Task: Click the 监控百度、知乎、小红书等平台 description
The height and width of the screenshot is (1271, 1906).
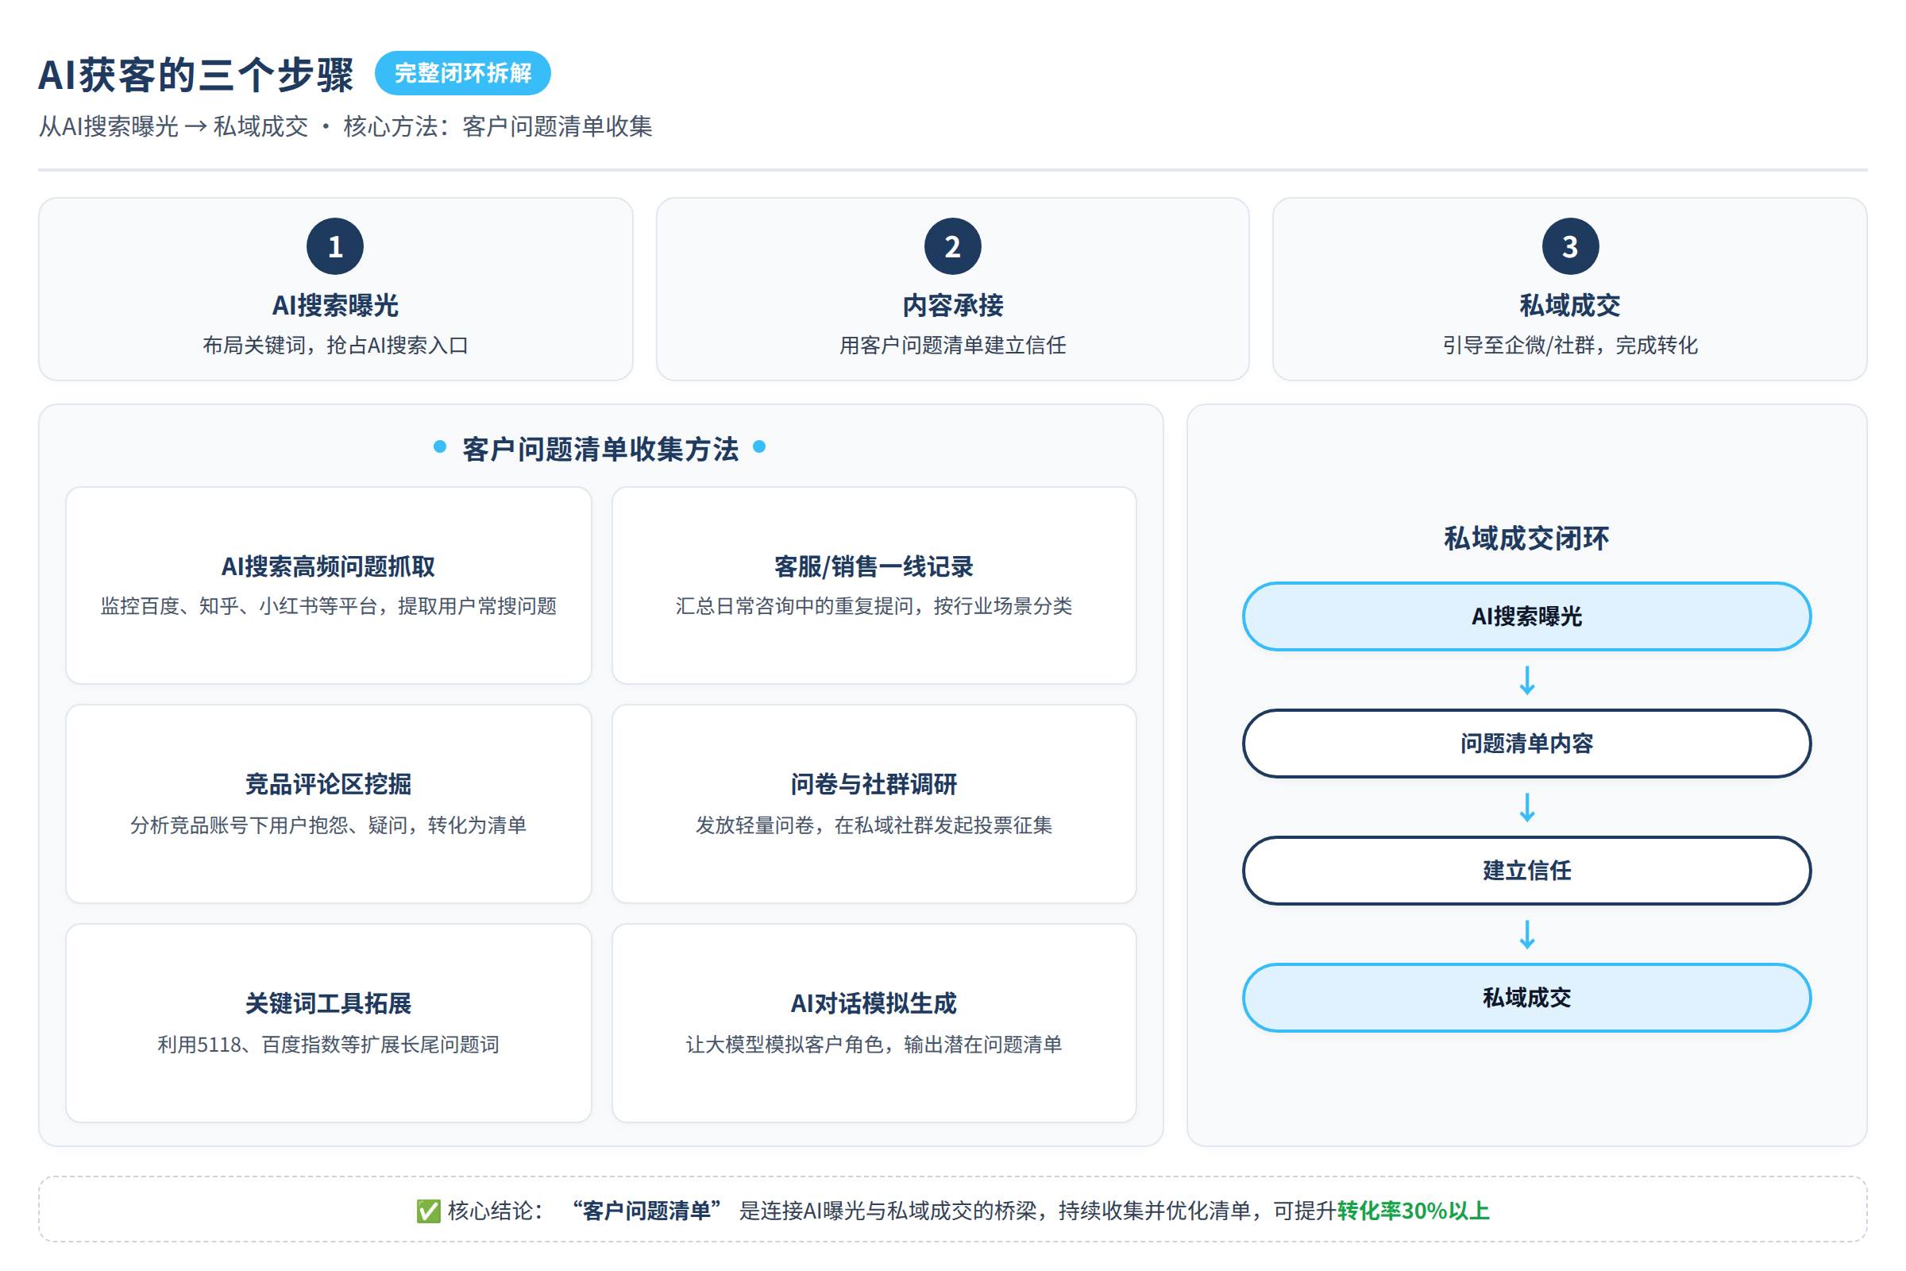Action: [x=328, y=606]
